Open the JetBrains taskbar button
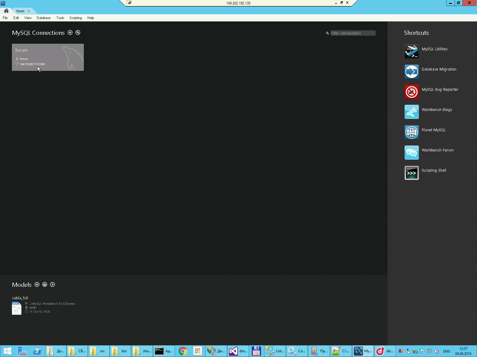 tap(385, 351)
